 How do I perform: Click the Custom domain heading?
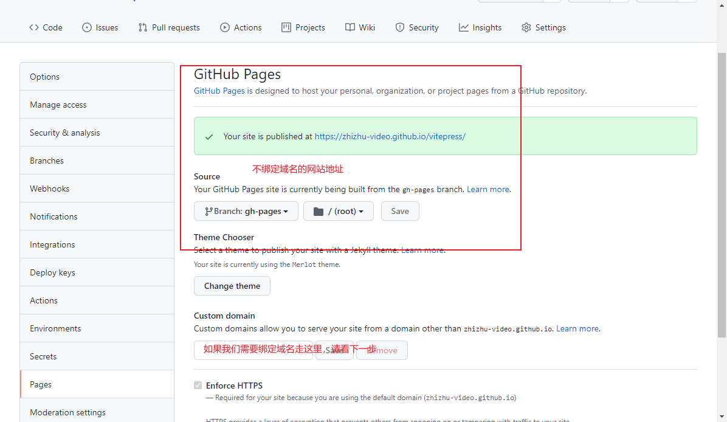224,316
